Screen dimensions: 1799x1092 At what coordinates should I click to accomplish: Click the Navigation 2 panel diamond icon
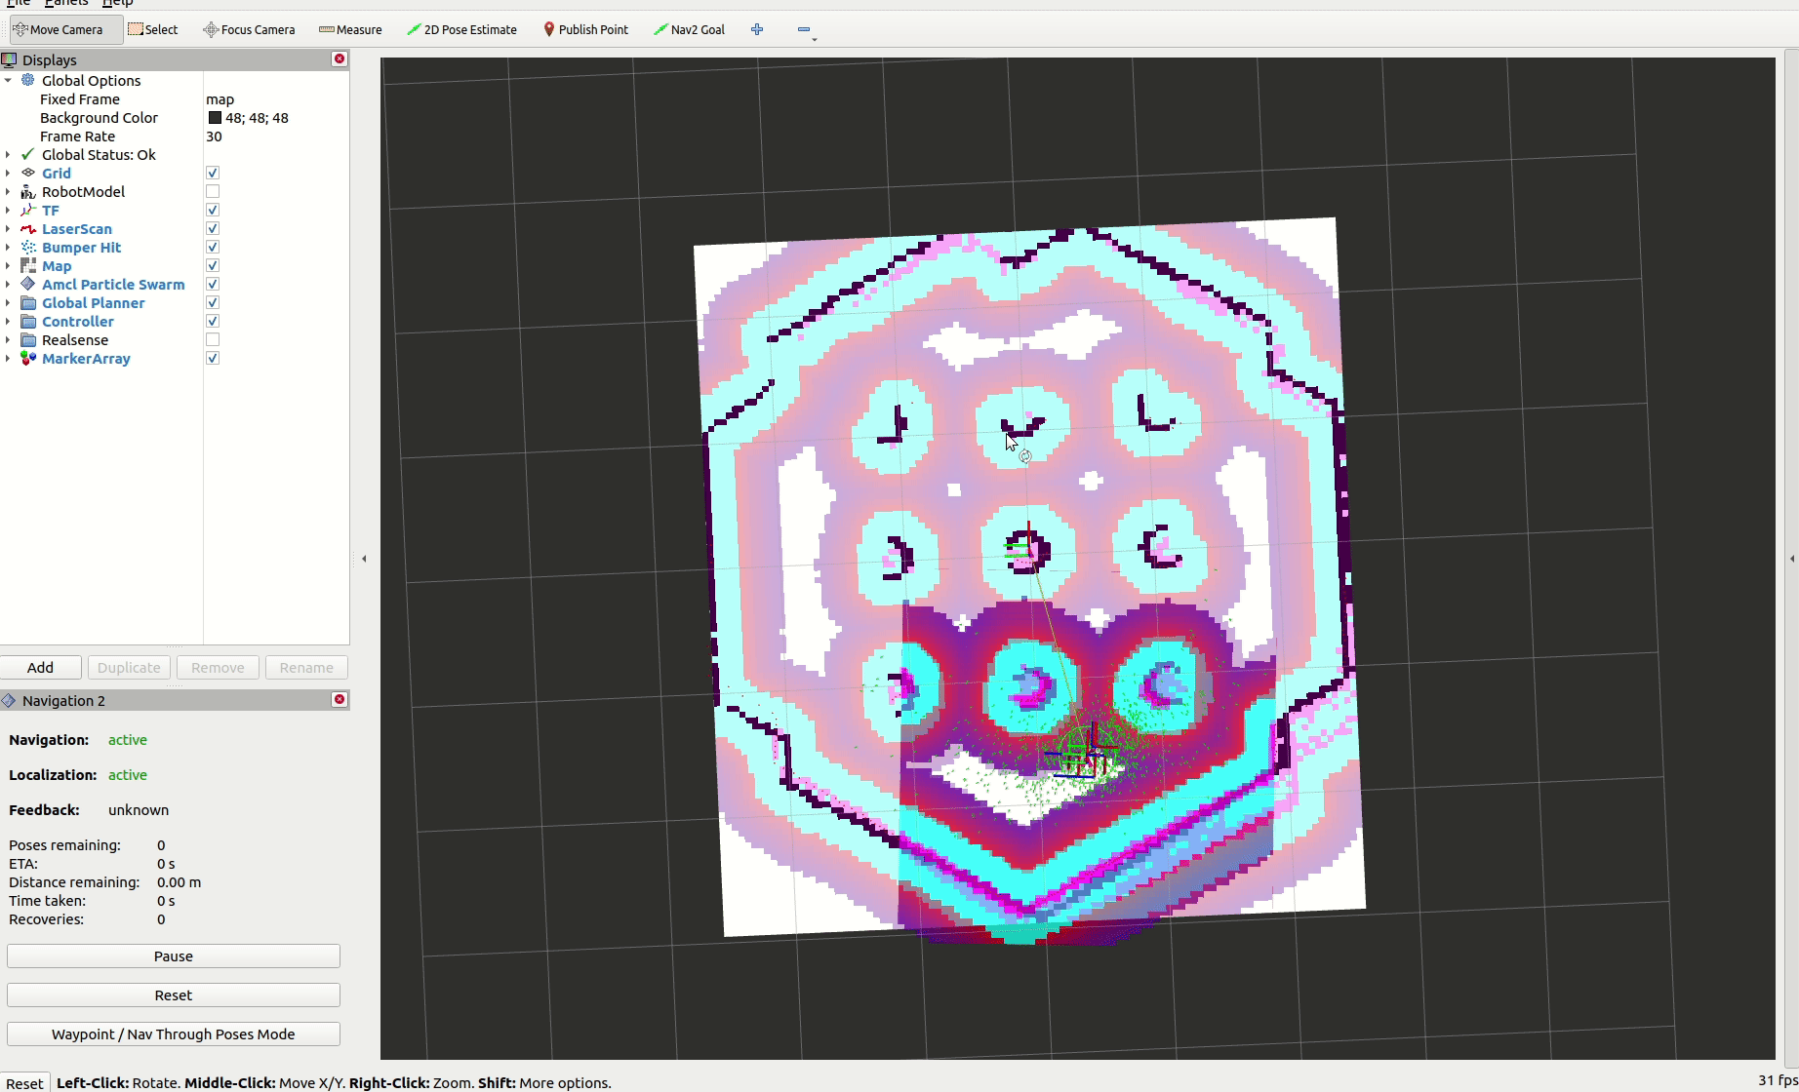coord(10,700)
